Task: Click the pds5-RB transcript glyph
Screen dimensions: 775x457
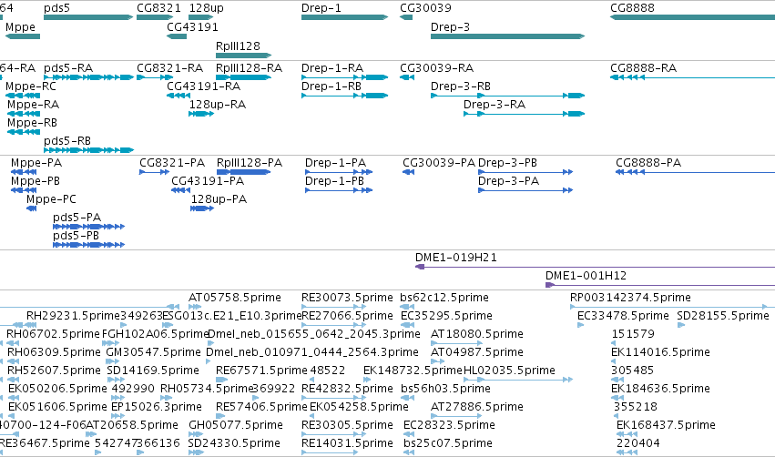Action: [x=88, y=150]
